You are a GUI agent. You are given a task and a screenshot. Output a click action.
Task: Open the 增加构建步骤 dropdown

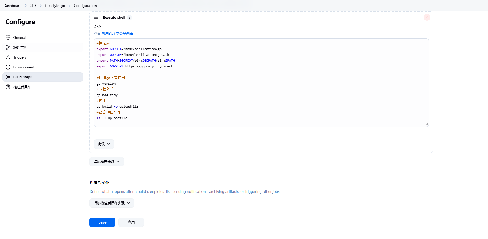[x=107, y=162]
